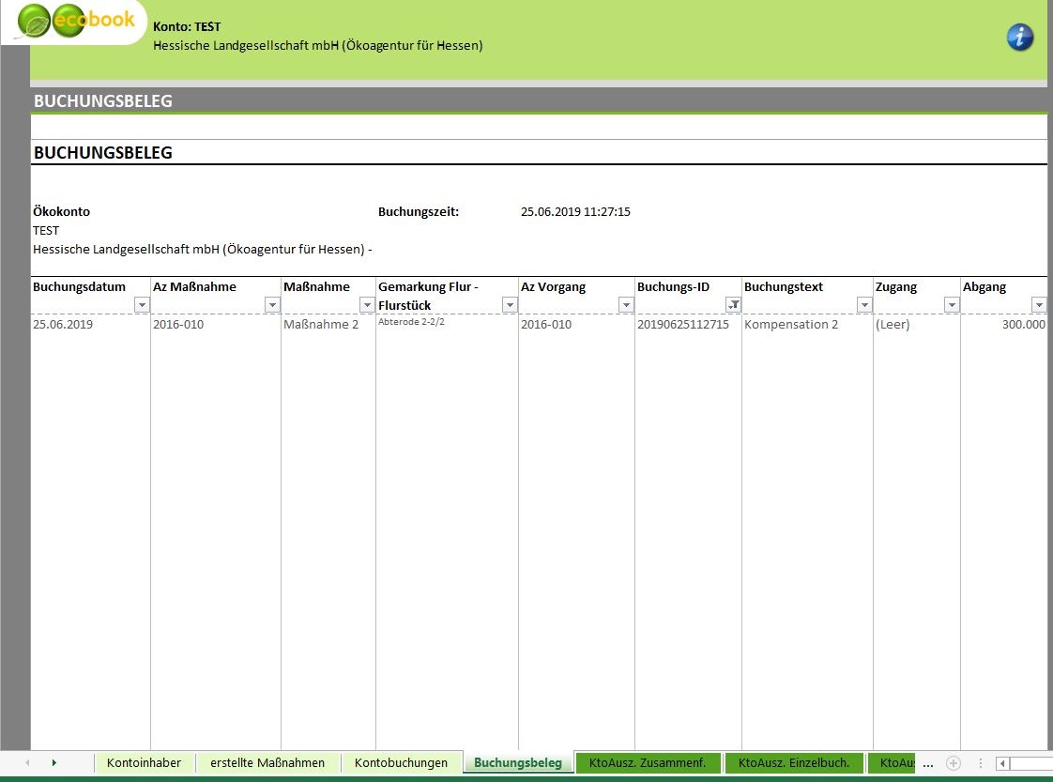Open the Zugang column filter
This screenshot has height=782, width=1053.
pos(952,305)
